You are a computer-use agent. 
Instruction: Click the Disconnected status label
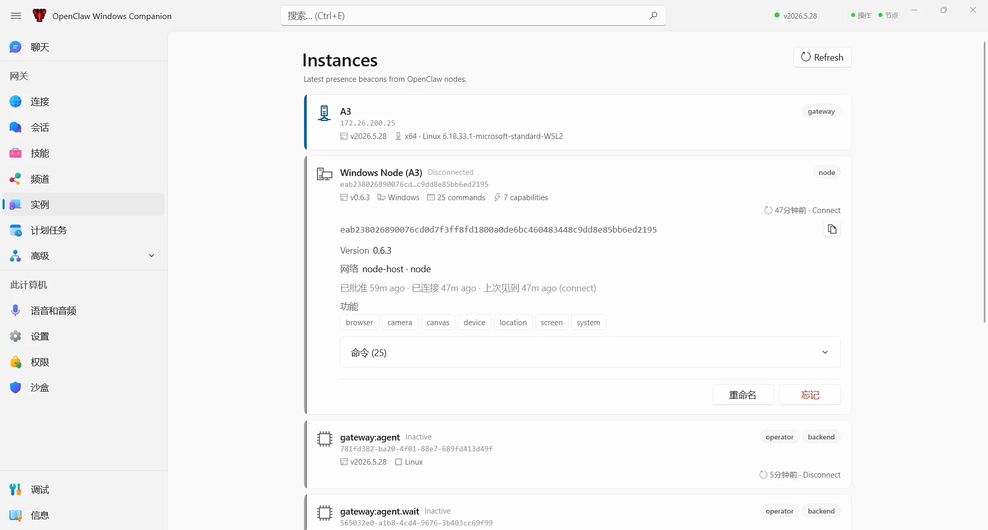click(450, 172)
